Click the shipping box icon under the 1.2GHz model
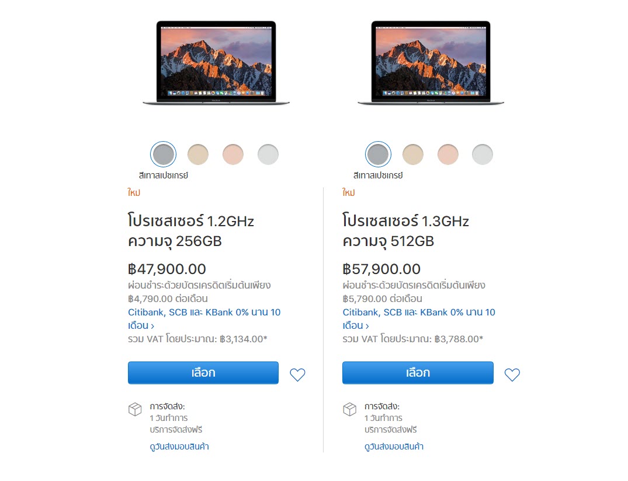Viewport: 628px width, 481px height. 135,409
